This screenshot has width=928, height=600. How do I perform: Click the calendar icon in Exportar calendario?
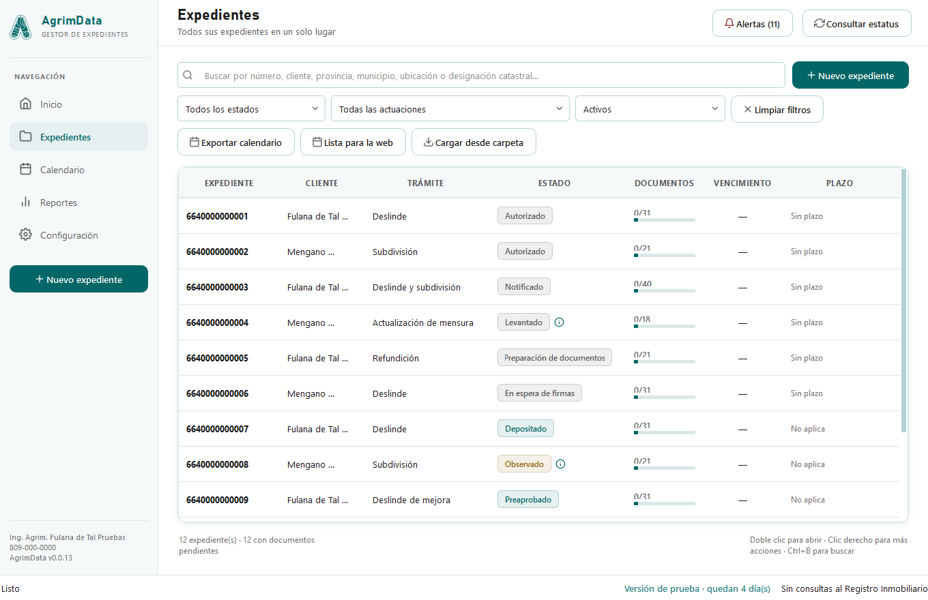tap(194, 142)
